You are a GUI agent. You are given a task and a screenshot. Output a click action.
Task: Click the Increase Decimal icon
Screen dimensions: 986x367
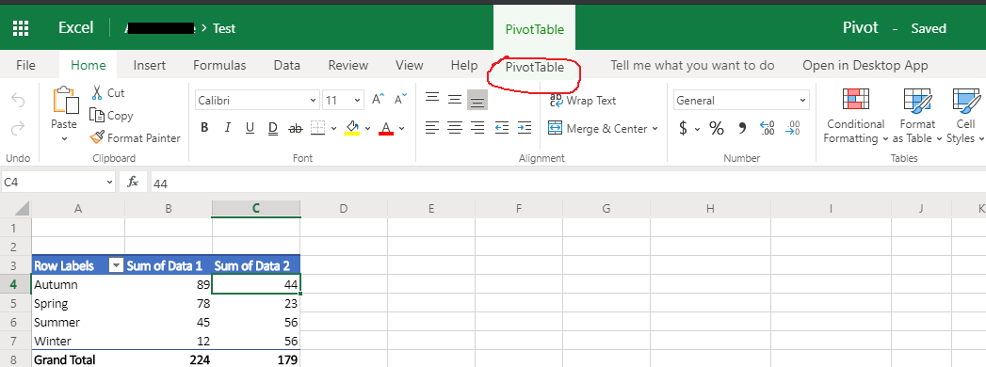click(768, 128)
